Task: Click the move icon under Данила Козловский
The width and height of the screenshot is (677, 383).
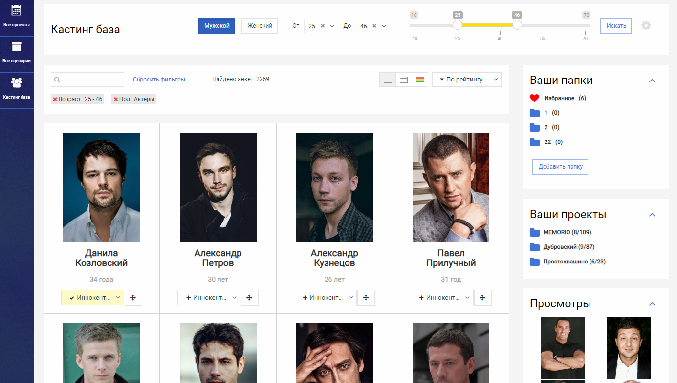Action: [133, 298]
